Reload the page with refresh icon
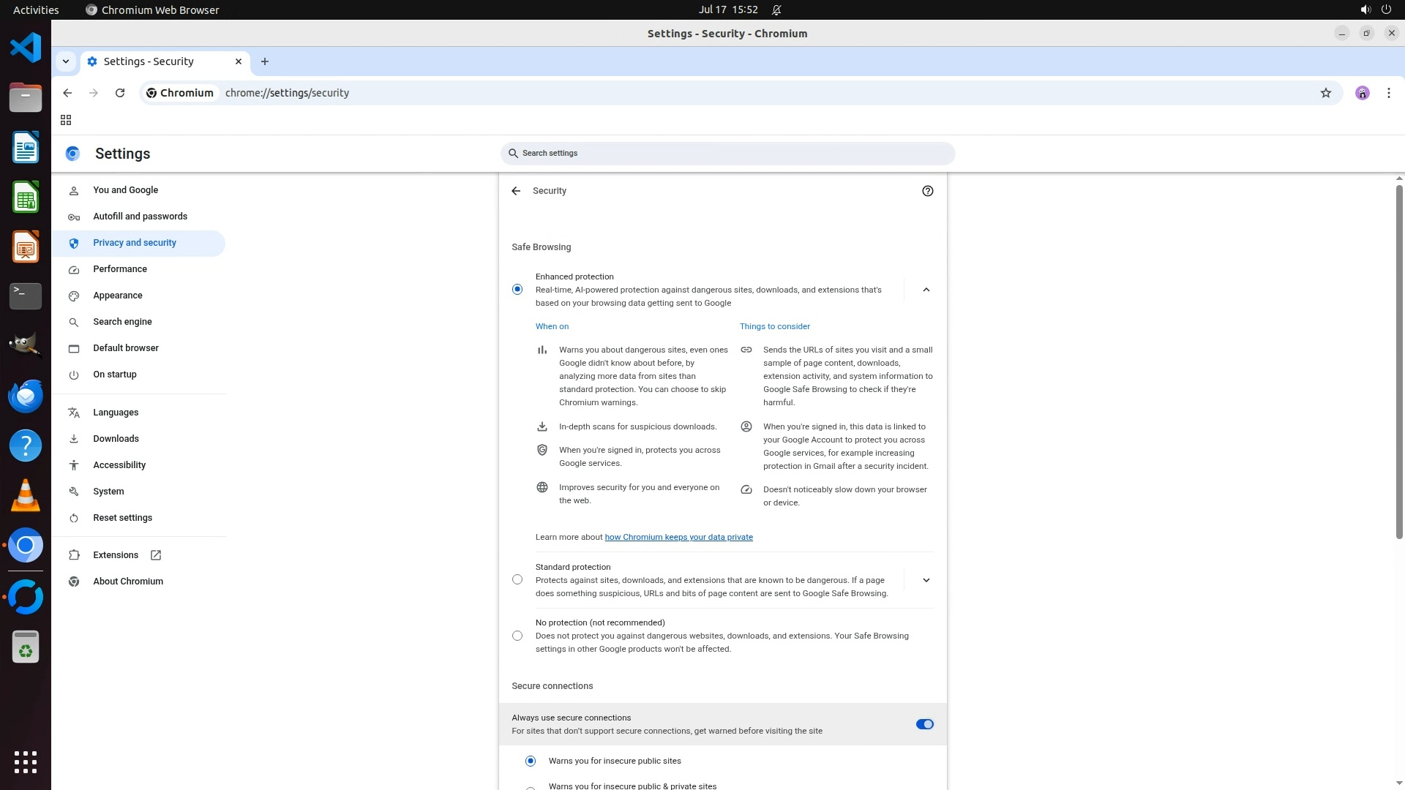Viewport: 1405px width, 790px height. pyautogui.click(x=120, y=93)
